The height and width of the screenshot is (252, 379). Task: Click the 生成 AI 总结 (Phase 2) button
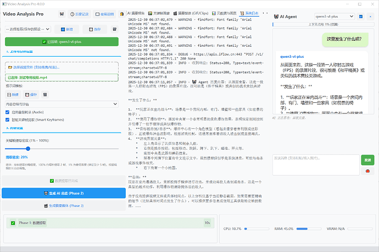[64, 193]
